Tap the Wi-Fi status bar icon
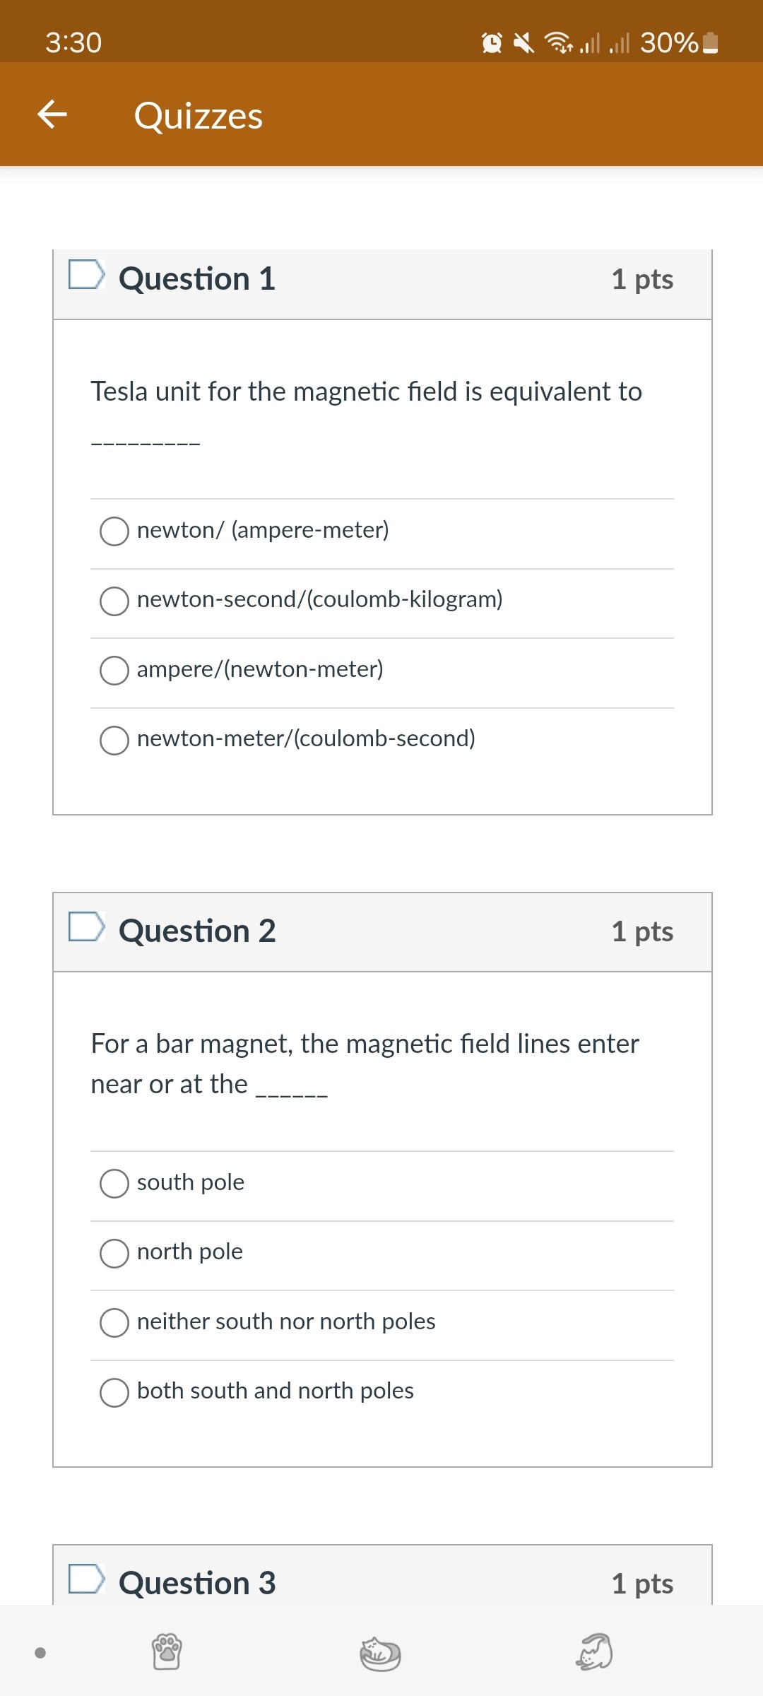Image resolution: width=763 pixels, height=1696 pixels. 557,44
